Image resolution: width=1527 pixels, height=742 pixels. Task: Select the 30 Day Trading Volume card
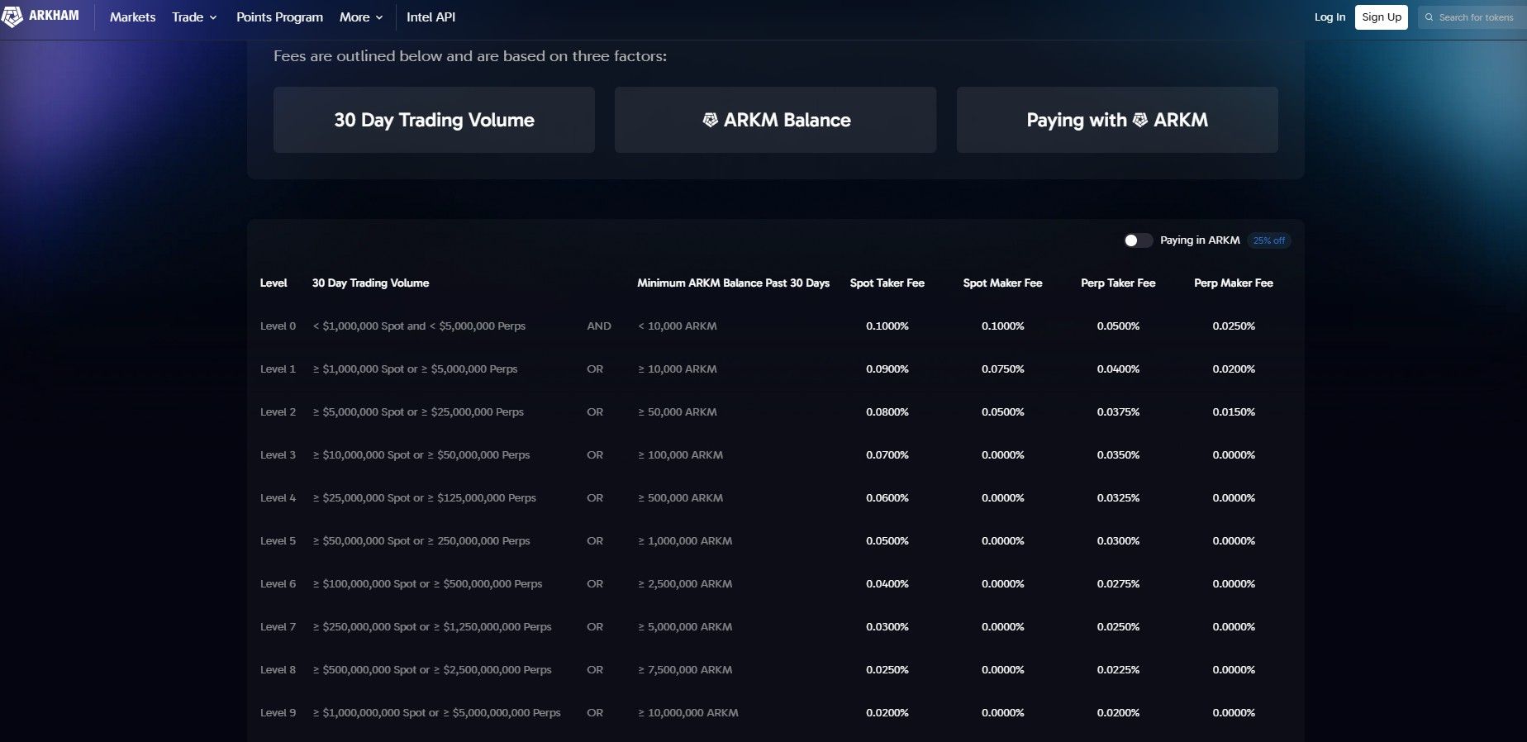click(434, 120)
